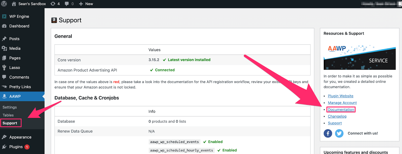Click the Pages icon in sidebar
Viewport: 402px width, 154px height.
[x=4, y=58]
